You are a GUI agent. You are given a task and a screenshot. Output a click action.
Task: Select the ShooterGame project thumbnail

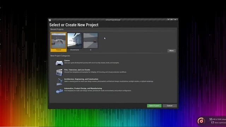[75, 41]
